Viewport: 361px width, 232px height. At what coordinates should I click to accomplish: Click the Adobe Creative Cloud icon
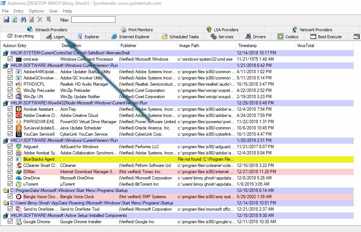click(19, 115)
